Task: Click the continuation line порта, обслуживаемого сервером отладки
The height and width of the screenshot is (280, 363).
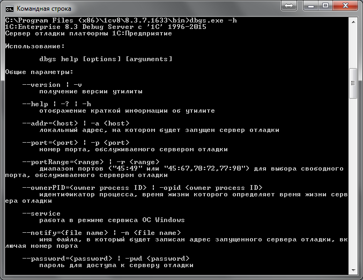Action: tap(86, 175)
